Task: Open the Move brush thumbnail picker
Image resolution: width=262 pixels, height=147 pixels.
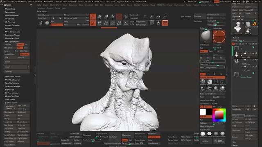Action: point(206,36)
